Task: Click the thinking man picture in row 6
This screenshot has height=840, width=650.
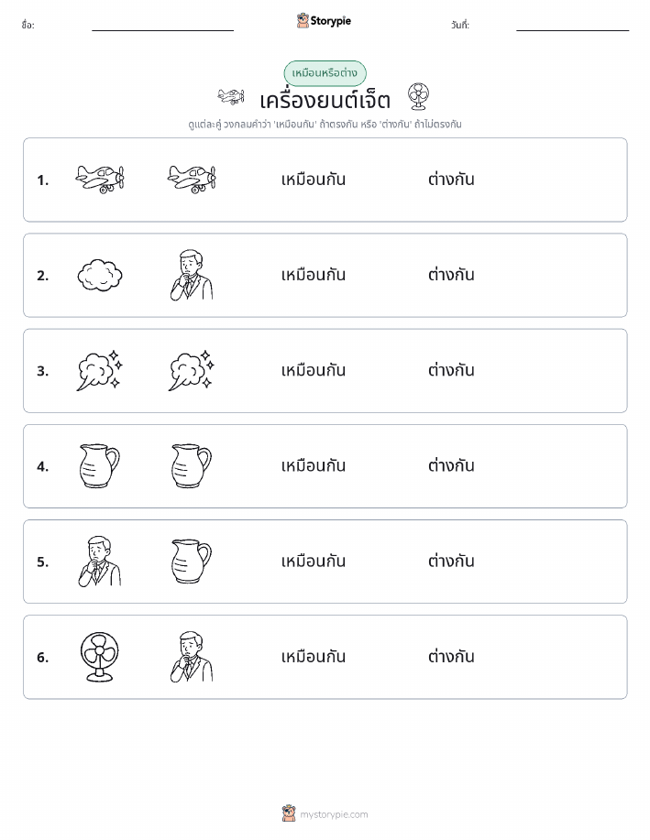Action: pos(192,656)
